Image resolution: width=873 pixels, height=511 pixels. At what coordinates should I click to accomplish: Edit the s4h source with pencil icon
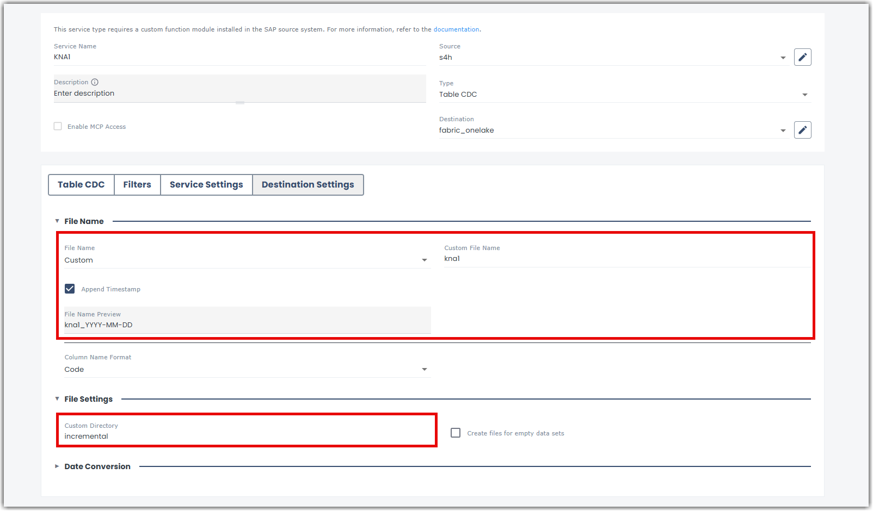tap(802, 57)
